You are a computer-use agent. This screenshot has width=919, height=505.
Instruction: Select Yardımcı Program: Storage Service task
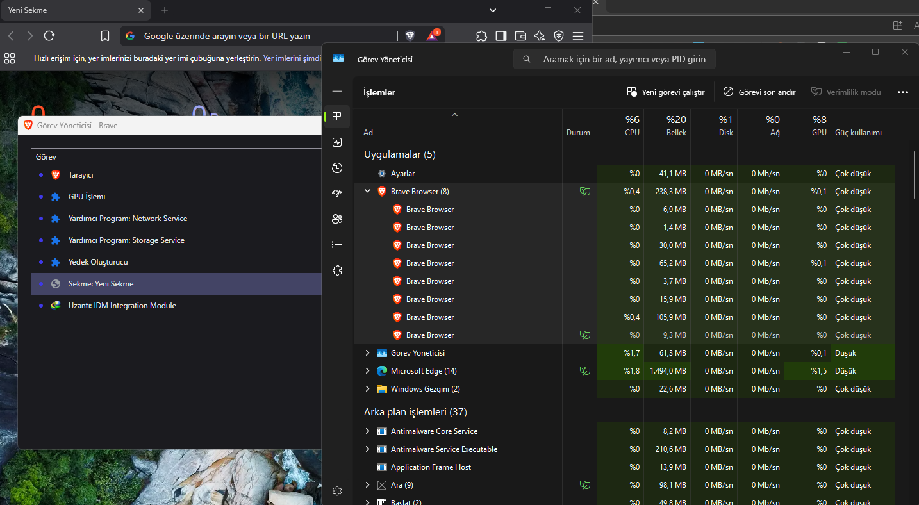(x=176, y=240)
